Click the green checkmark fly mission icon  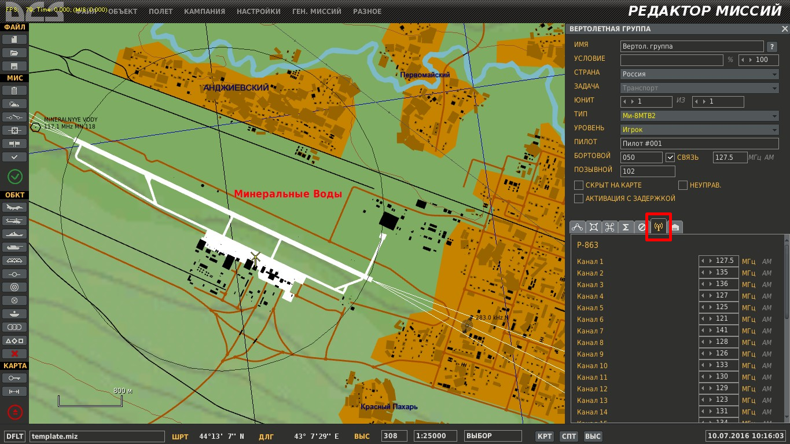14,176
